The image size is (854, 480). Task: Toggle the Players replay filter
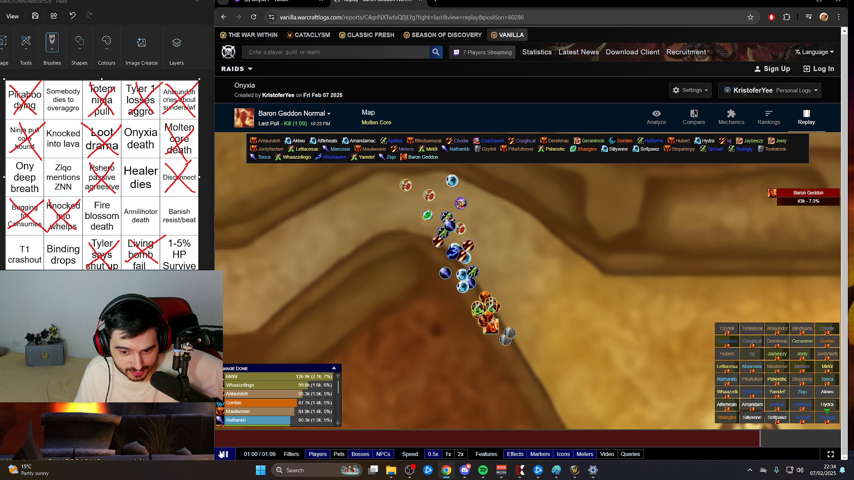coord(318,454)
